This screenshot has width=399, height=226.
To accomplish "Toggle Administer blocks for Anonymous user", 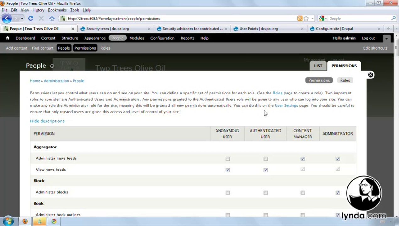I will 227,193.
